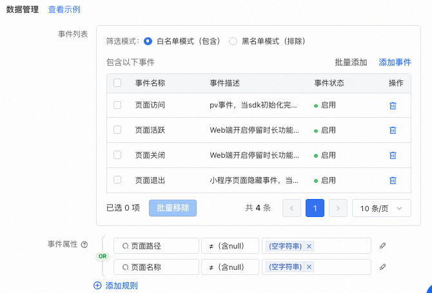Delete the 页面关闭 event row
Viewport: 432px width, 293px height.
click(392, 155)
